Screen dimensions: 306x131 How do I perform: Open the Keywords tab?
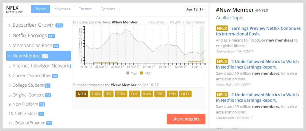point(62,9)
